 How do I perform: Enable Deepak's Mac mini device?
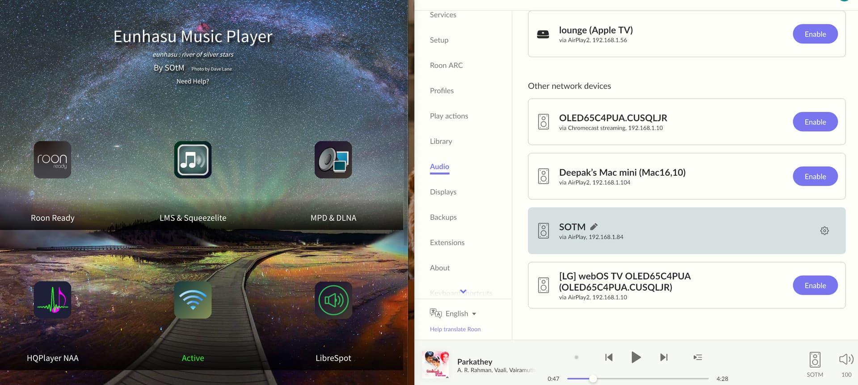[815, 176]
